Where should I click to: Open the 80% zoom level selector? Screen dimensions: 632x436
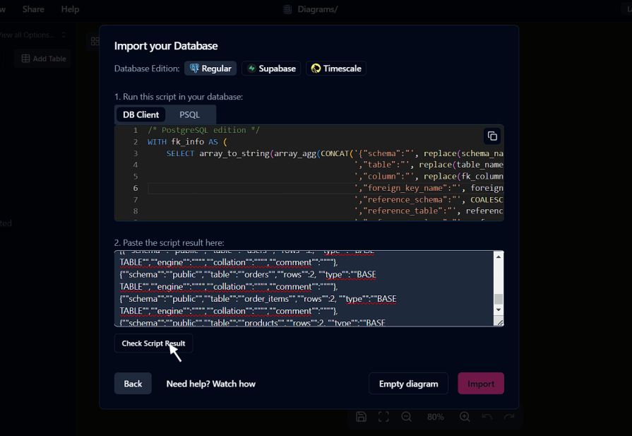tap(435, 417)
